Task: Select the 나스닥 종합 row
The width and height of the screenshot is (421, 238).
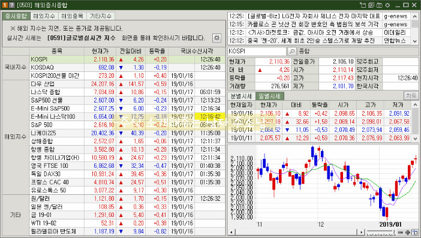Action: pos(128,92)
